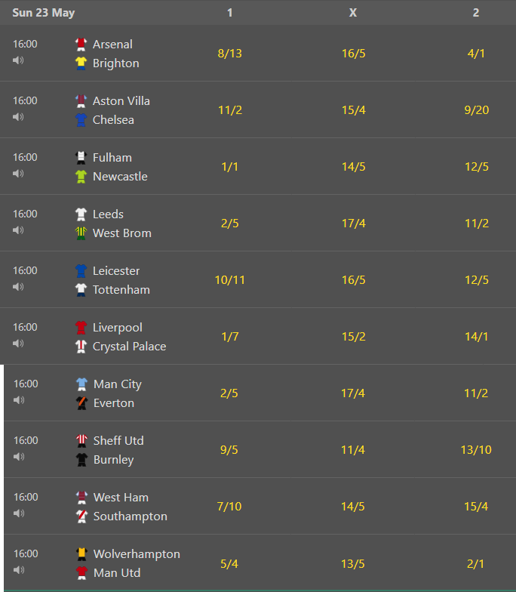Click the Arsenal red shirt icon
The image size is (516, 592).
[x=81, y=44]
